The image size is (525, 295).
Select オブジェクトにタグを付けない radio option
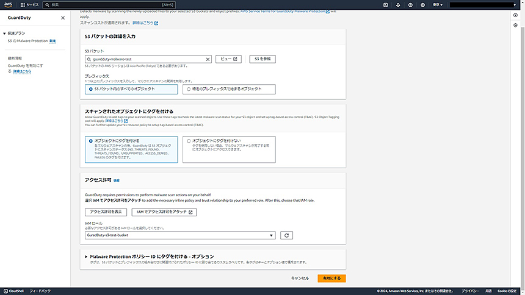point(229,149)
